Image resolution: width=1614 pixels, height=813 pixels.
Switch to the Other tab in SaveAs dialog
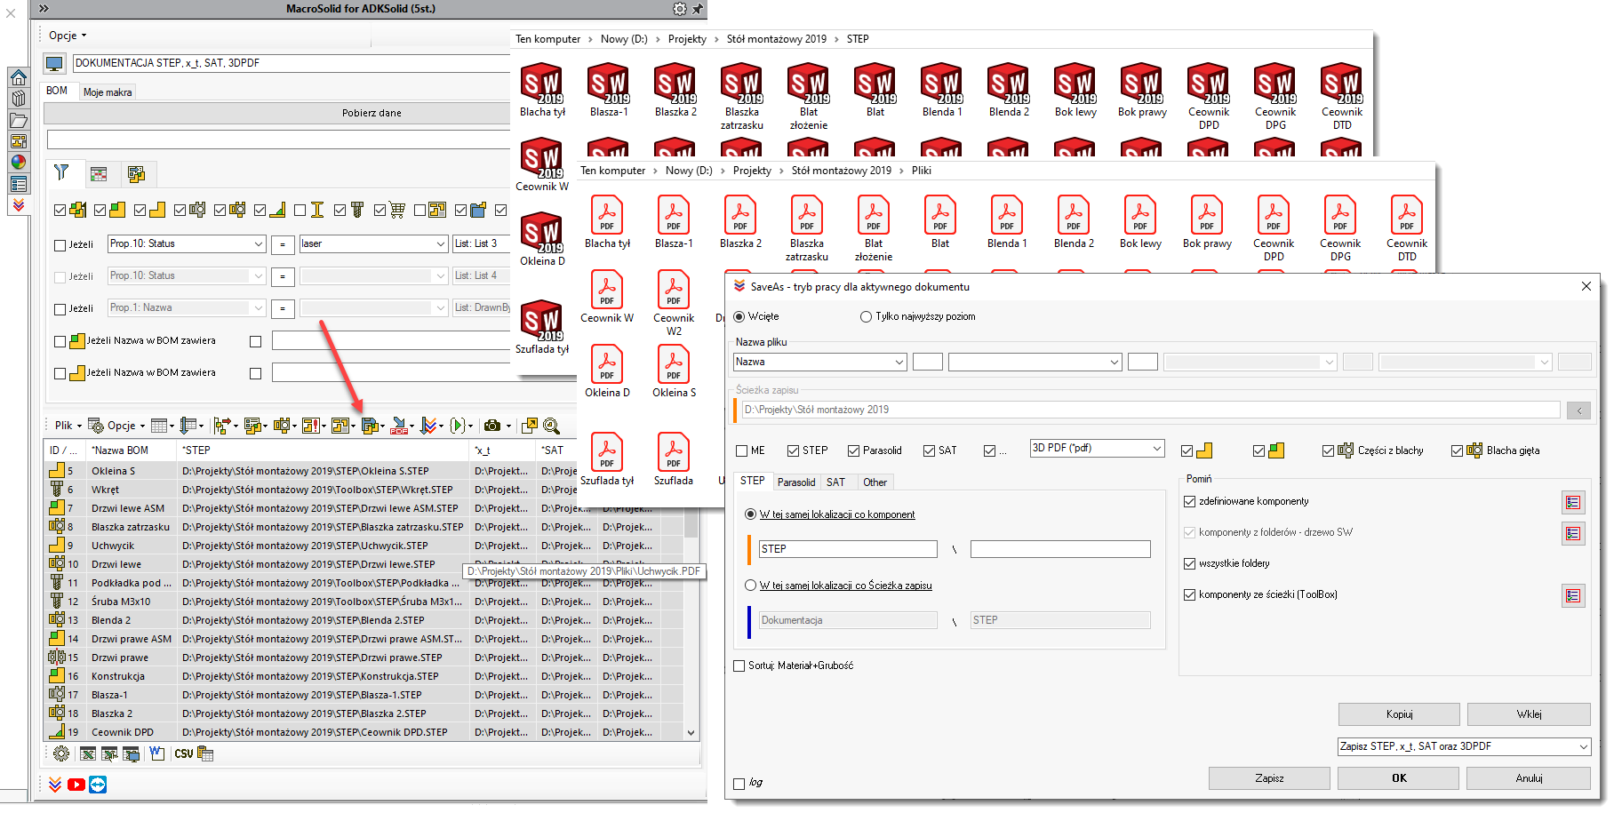click(x=875, y=482)
